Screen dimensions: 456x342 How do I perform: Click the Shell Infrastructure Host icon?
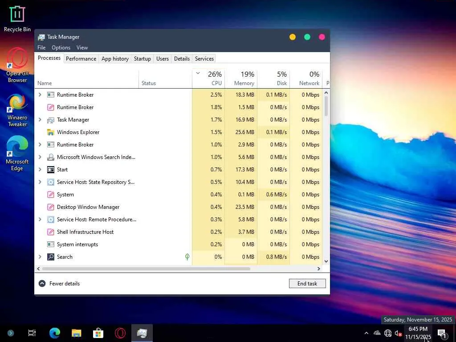point(51,232)
